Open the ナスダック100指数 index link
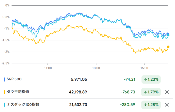The height and width of the screenshot is (112, 175). (23, 104)
